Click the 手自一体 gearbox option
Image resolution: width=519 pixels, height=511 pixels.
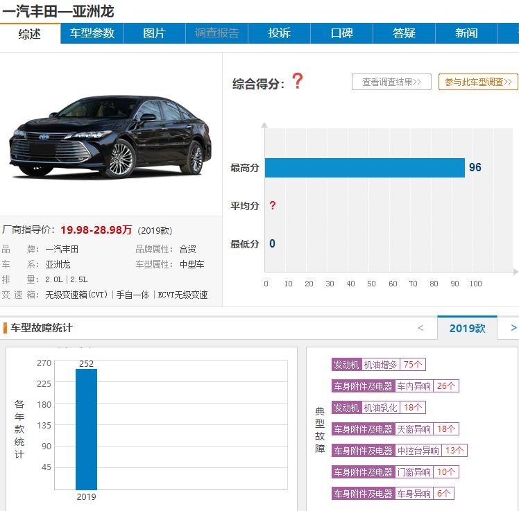point(133,295)
